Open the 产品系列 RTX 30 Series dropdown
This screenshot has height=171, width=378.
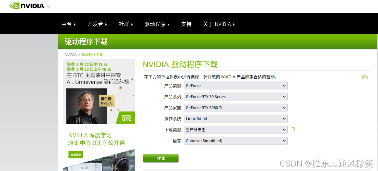click(236, 97)
